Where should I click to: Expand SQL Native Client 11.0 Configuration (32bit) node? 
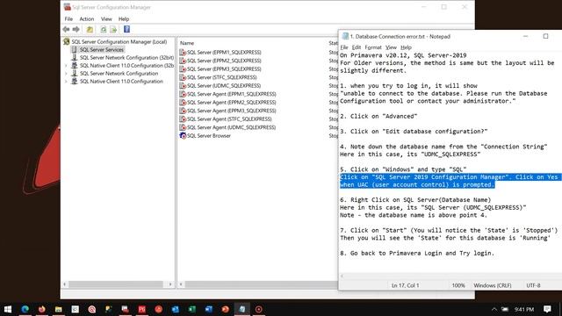click(x=66, y=66)
